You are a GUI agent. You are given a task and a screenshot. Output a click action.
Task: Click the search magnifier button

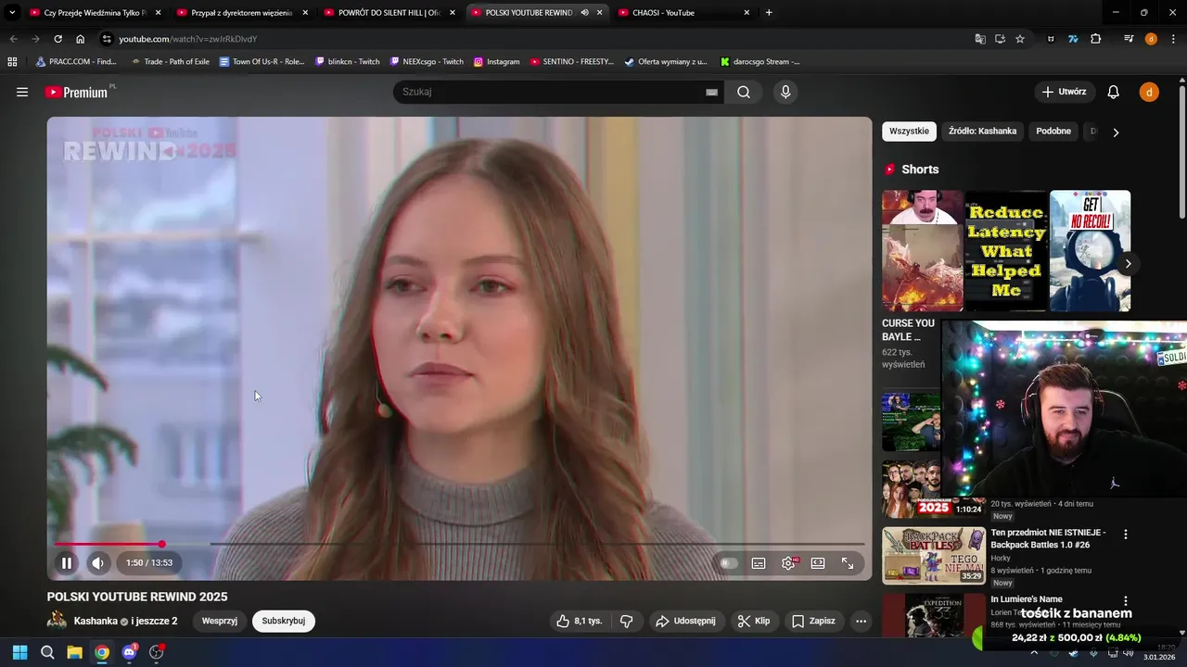coord(744,92)
